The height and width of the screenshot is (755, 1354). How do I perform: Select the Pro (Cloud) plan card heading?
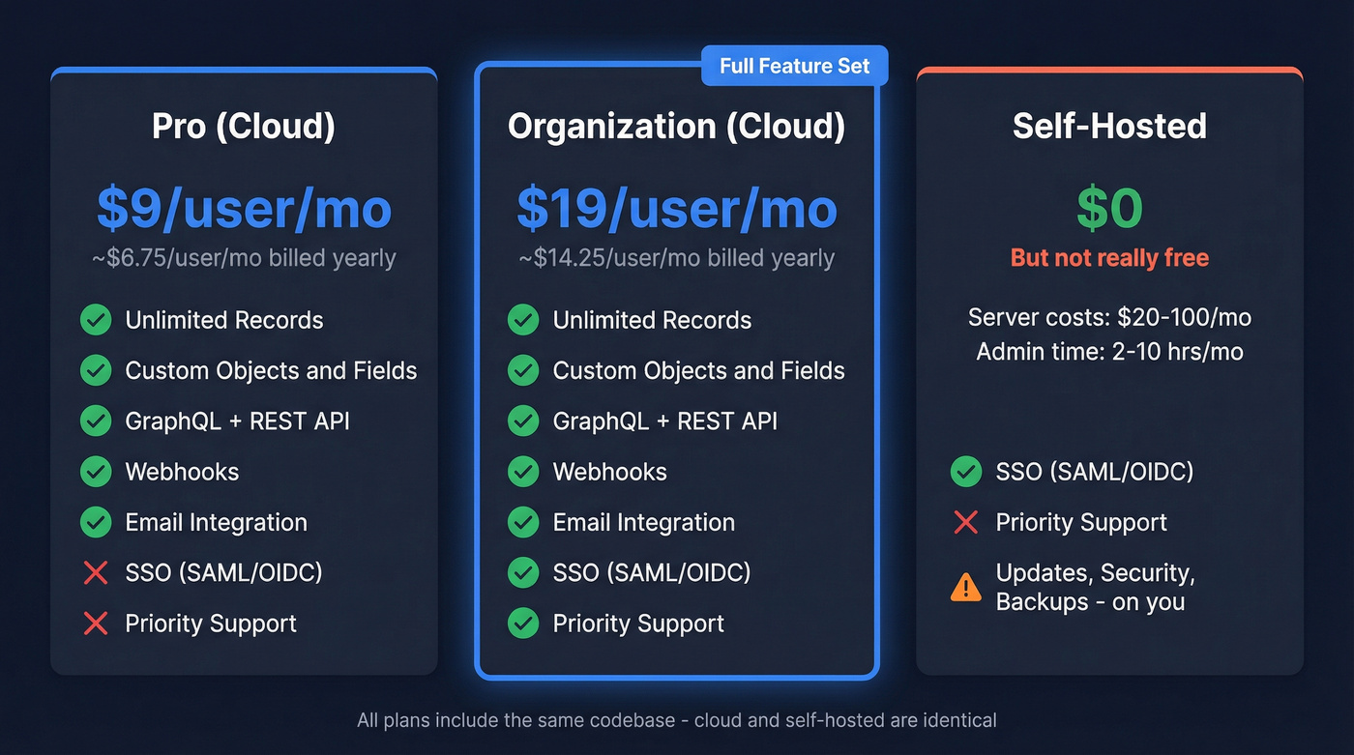243,126
